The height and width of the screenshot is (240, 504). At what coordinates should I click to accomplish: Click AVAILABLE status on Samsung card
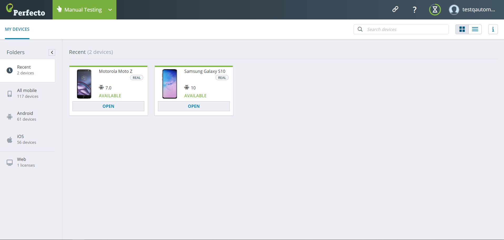195,96
